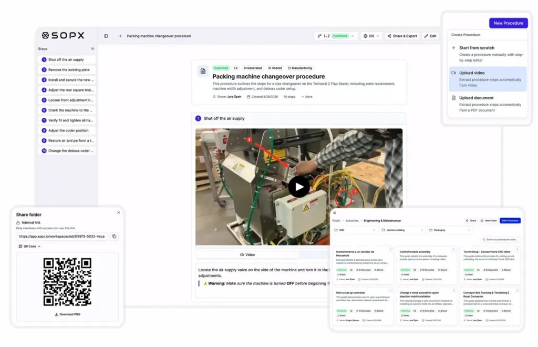Toggle the sidebar panel icon in procedure header
The width and height of the screenshot is (538, 347).
tap(106, 36)
